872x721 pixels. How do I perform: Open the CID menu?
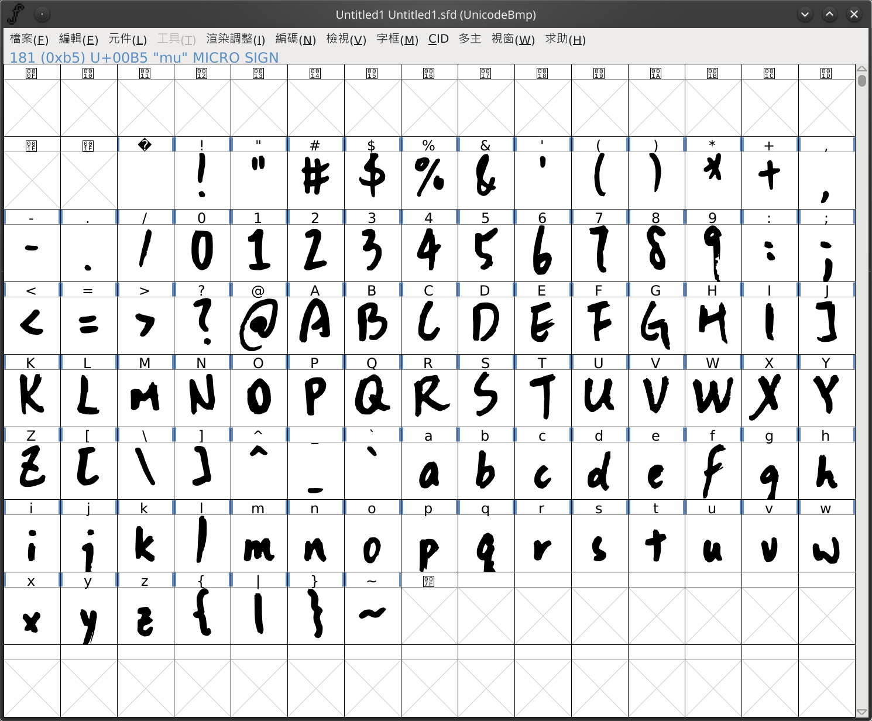pyautogui.click(x=438, y=39)
